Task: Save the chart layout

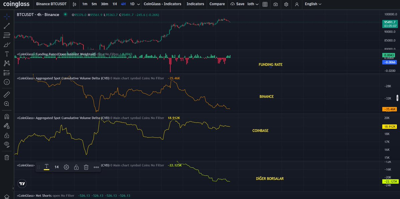Action: [x=237, y=4]
